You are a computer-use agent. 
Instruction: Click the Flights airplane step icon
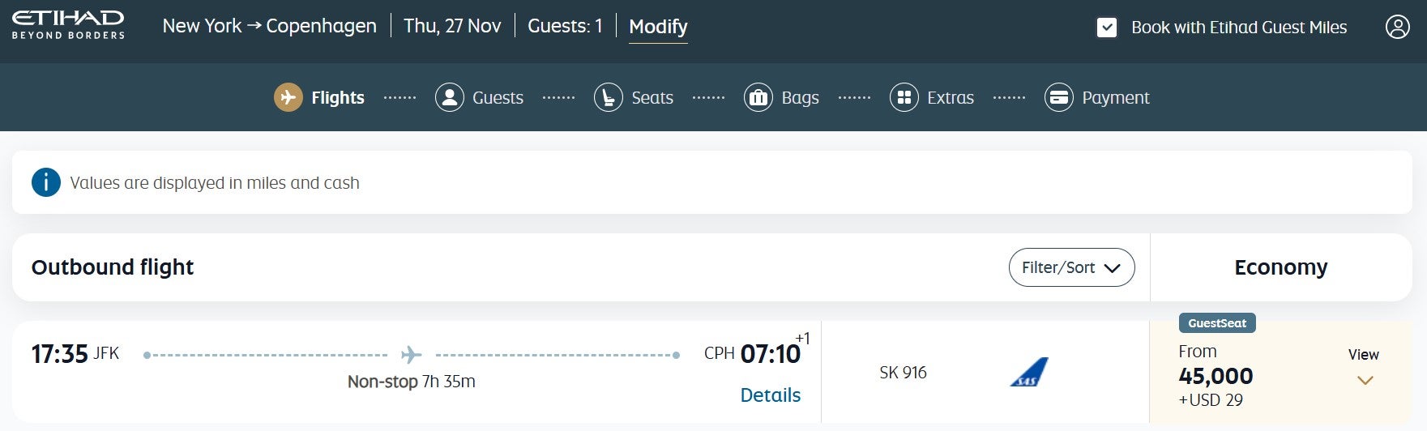(x=288, y=97)
